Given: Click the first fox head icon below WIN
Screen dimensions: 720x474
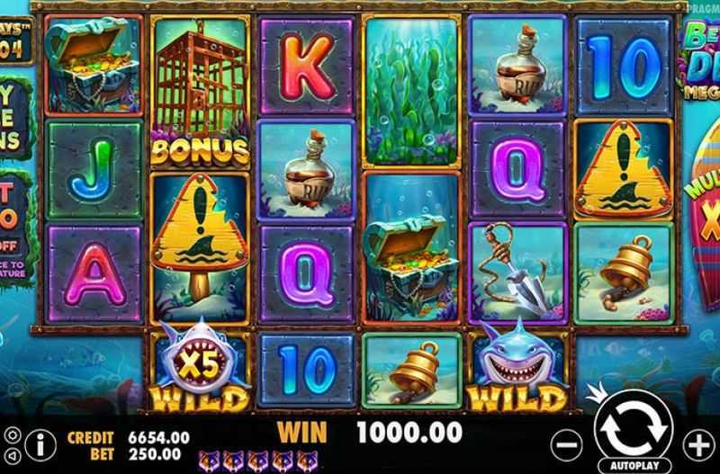Looking at the screenshot, I should click(209, 461).
